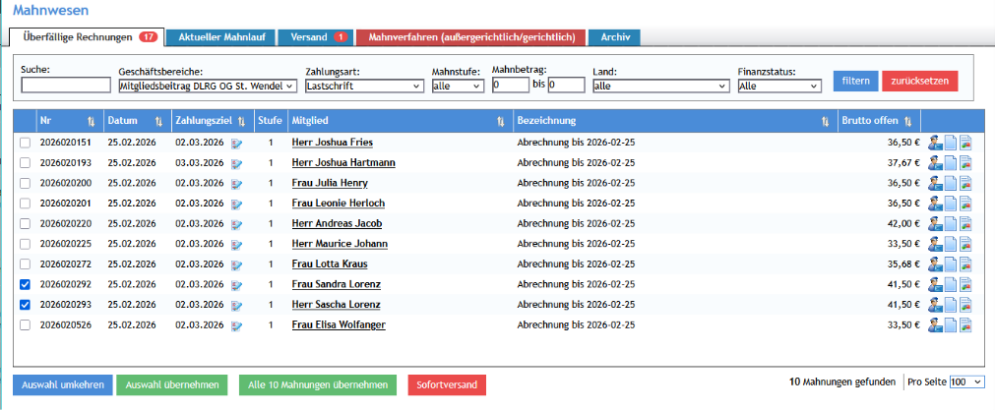
Task: Open member link Herr Maurice Johann
Action: pos(340,244)
